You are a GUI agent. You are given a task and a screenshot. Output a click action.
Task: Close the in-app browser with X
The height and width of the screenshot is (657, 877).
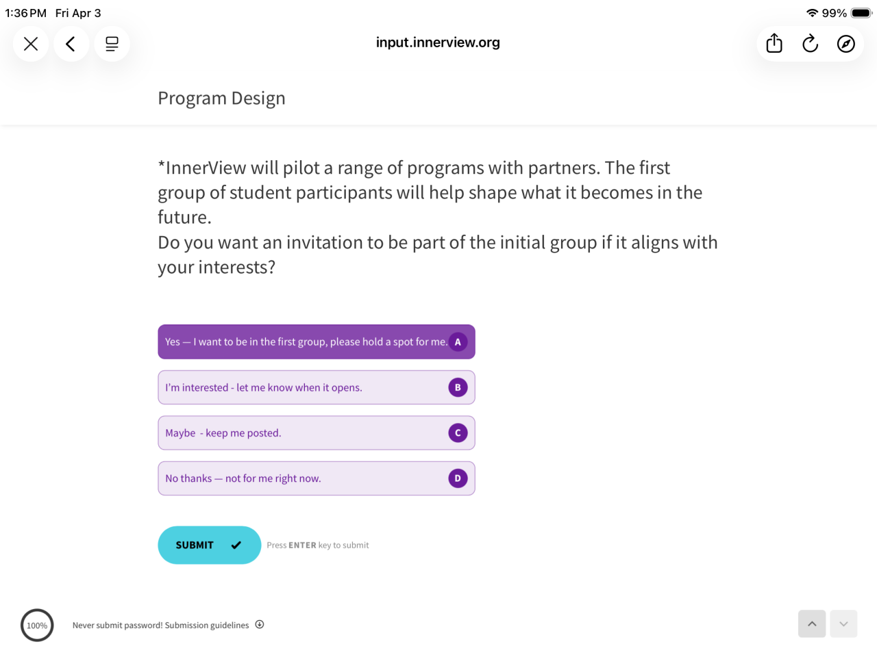pyautogui.click(x=31, y=44)
